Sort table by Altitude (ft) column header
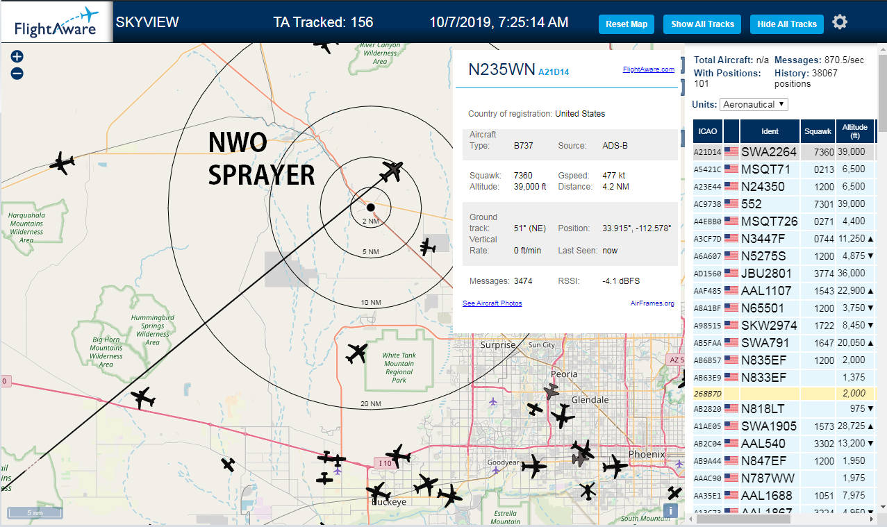The height and width of the screenshot is (527, 887). 855,131
